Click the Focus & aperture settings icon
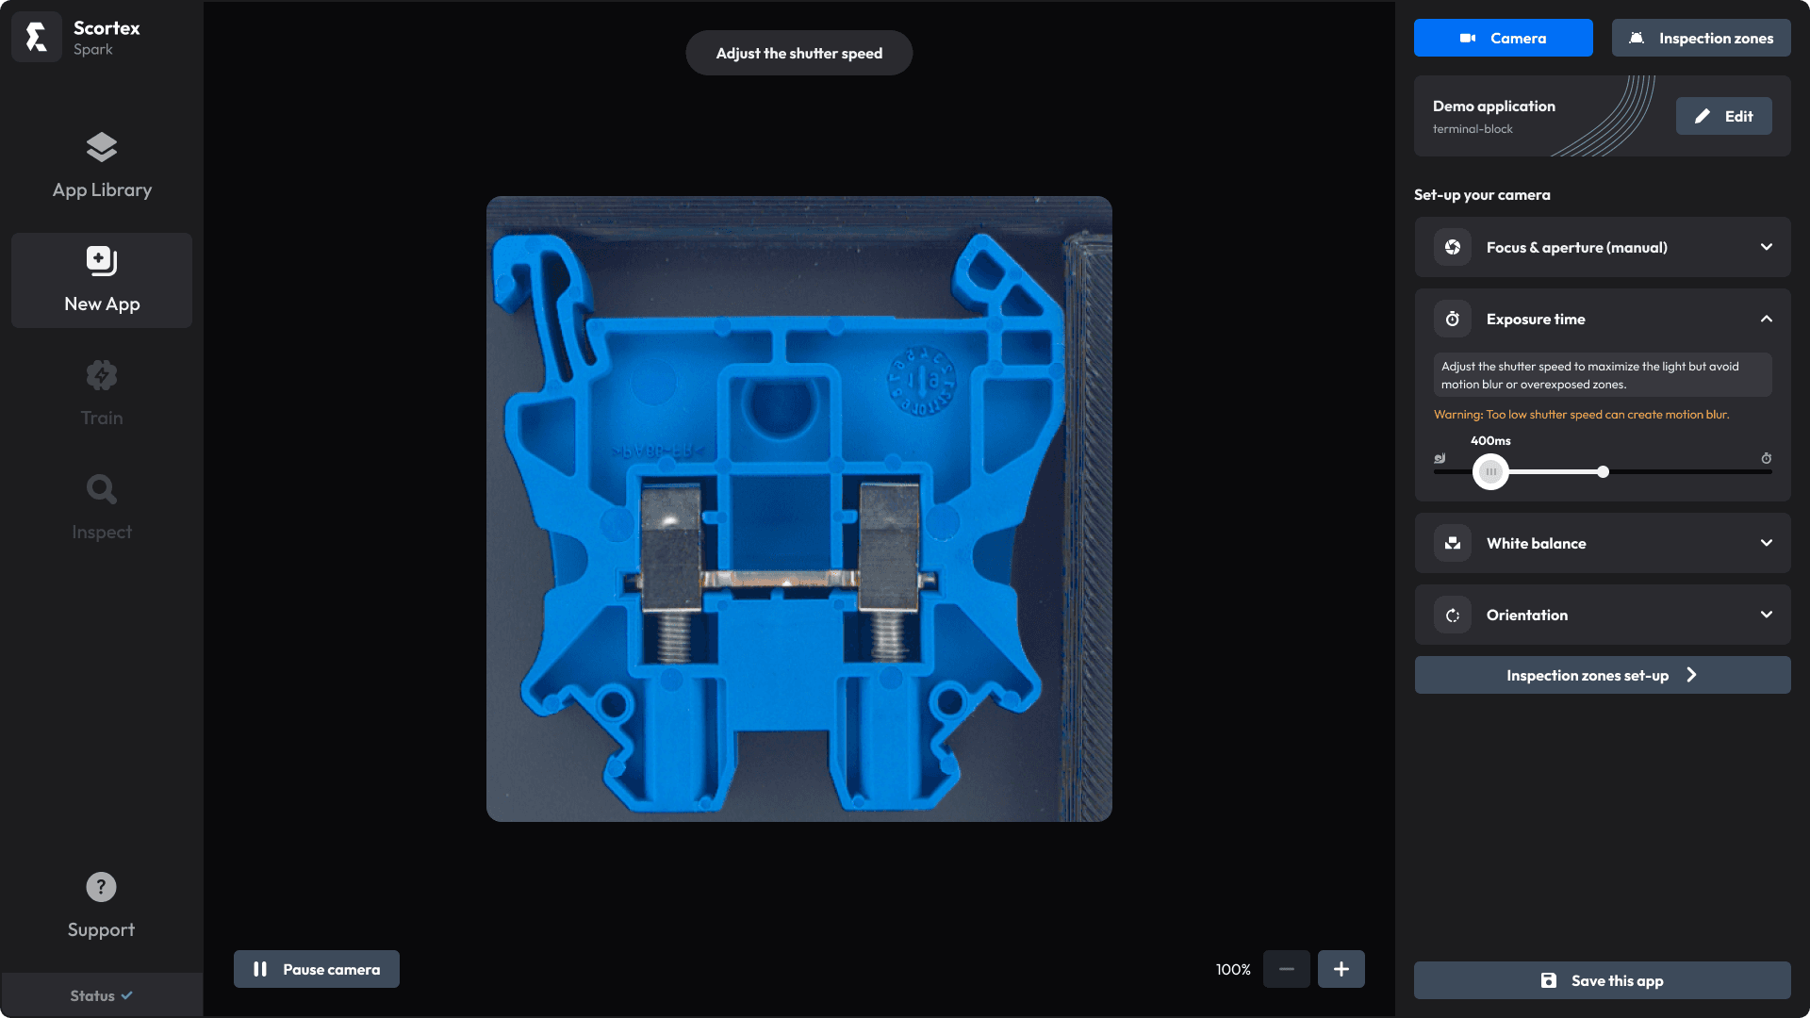The height and width of the screenshot is (1018, 1810). (x=1452, y=246)
